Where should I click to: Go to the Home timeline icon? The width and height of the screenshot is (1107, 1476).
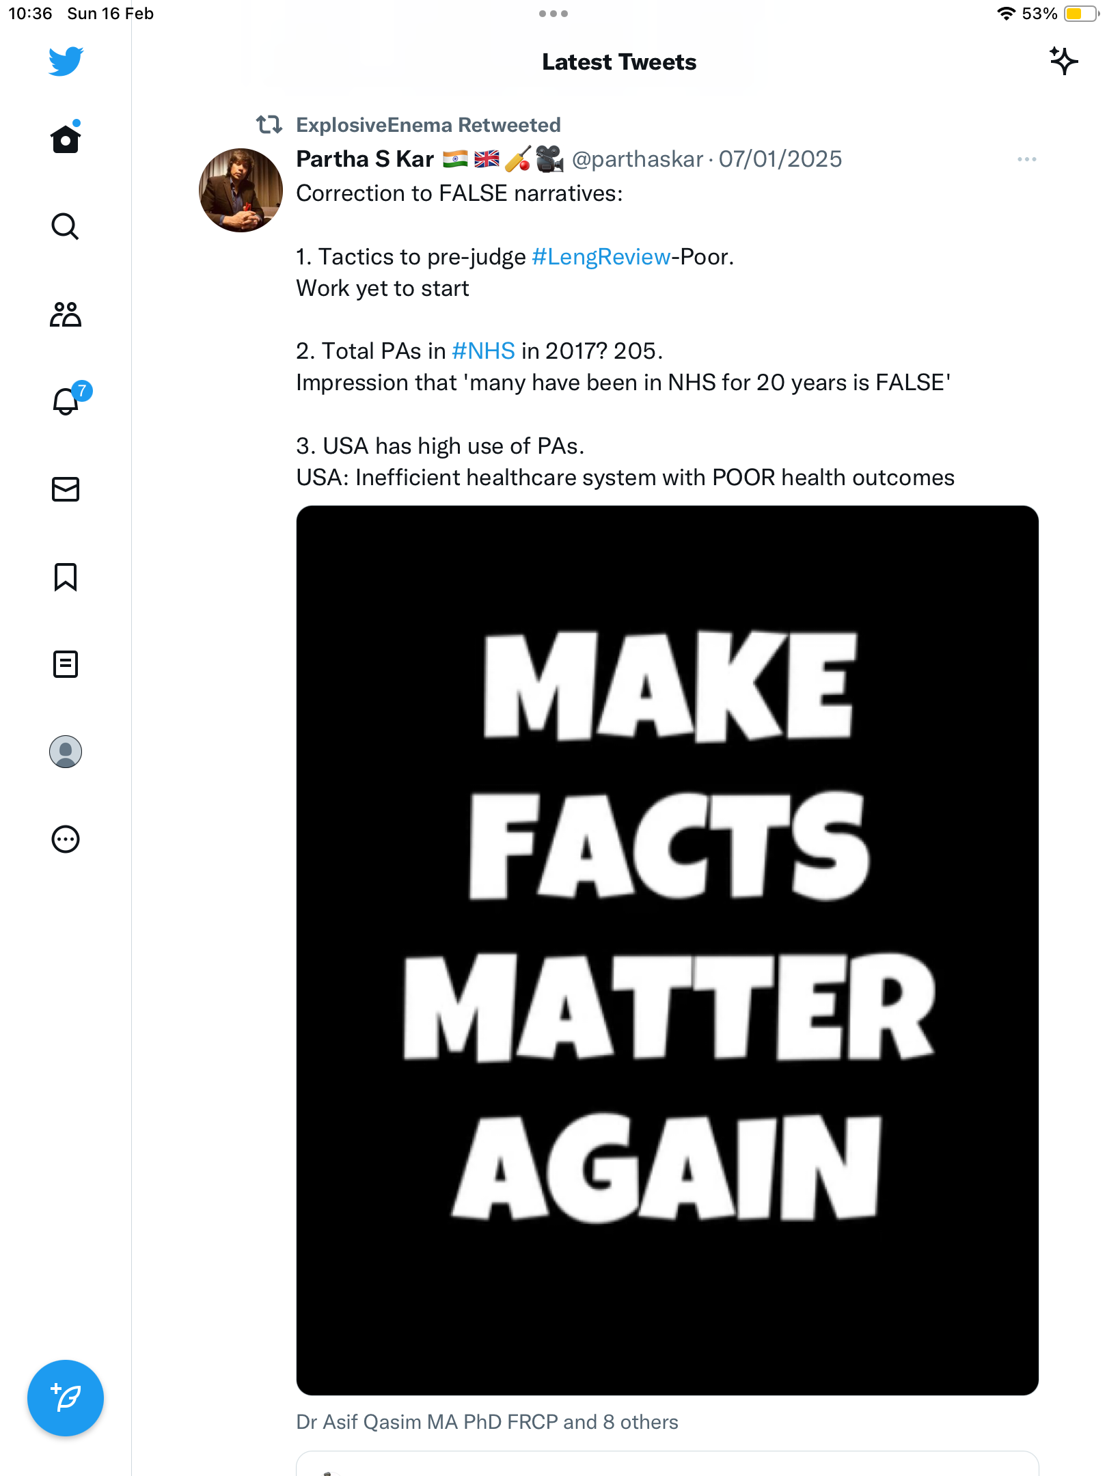tap(66, 138)
